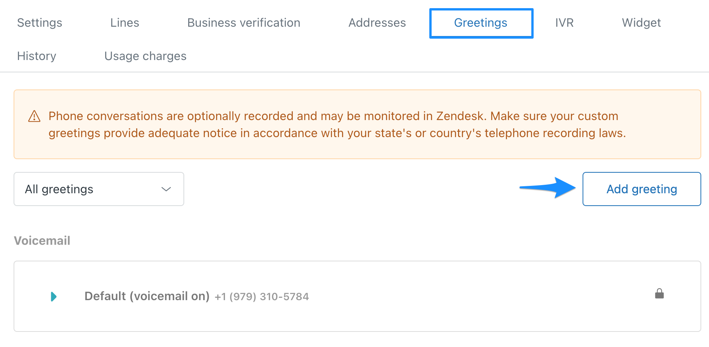Open the All greetings dropdown
The height and width of the screenshot is (347, 709).
[99, 189]
